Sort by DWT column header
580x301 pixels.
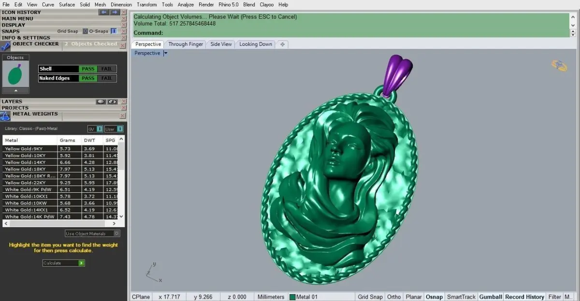(92, 140)
